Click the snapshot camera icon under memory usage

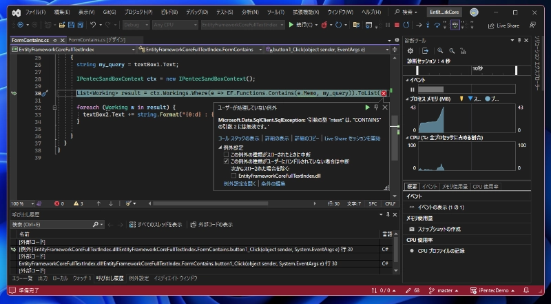click(x=412, y=229)
